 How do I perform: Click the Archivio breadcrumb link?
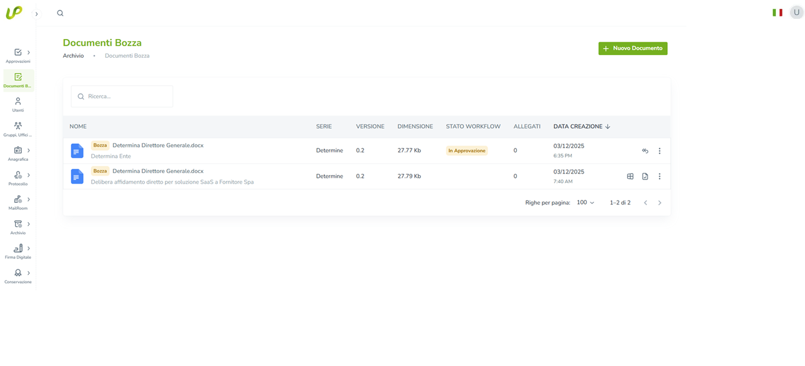pos(73,56)
